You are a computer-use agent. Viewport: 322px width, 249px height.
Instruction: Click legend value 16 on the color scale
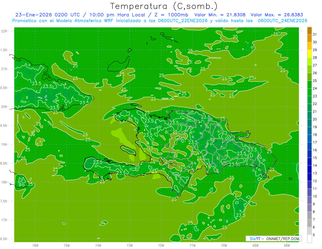315,150
